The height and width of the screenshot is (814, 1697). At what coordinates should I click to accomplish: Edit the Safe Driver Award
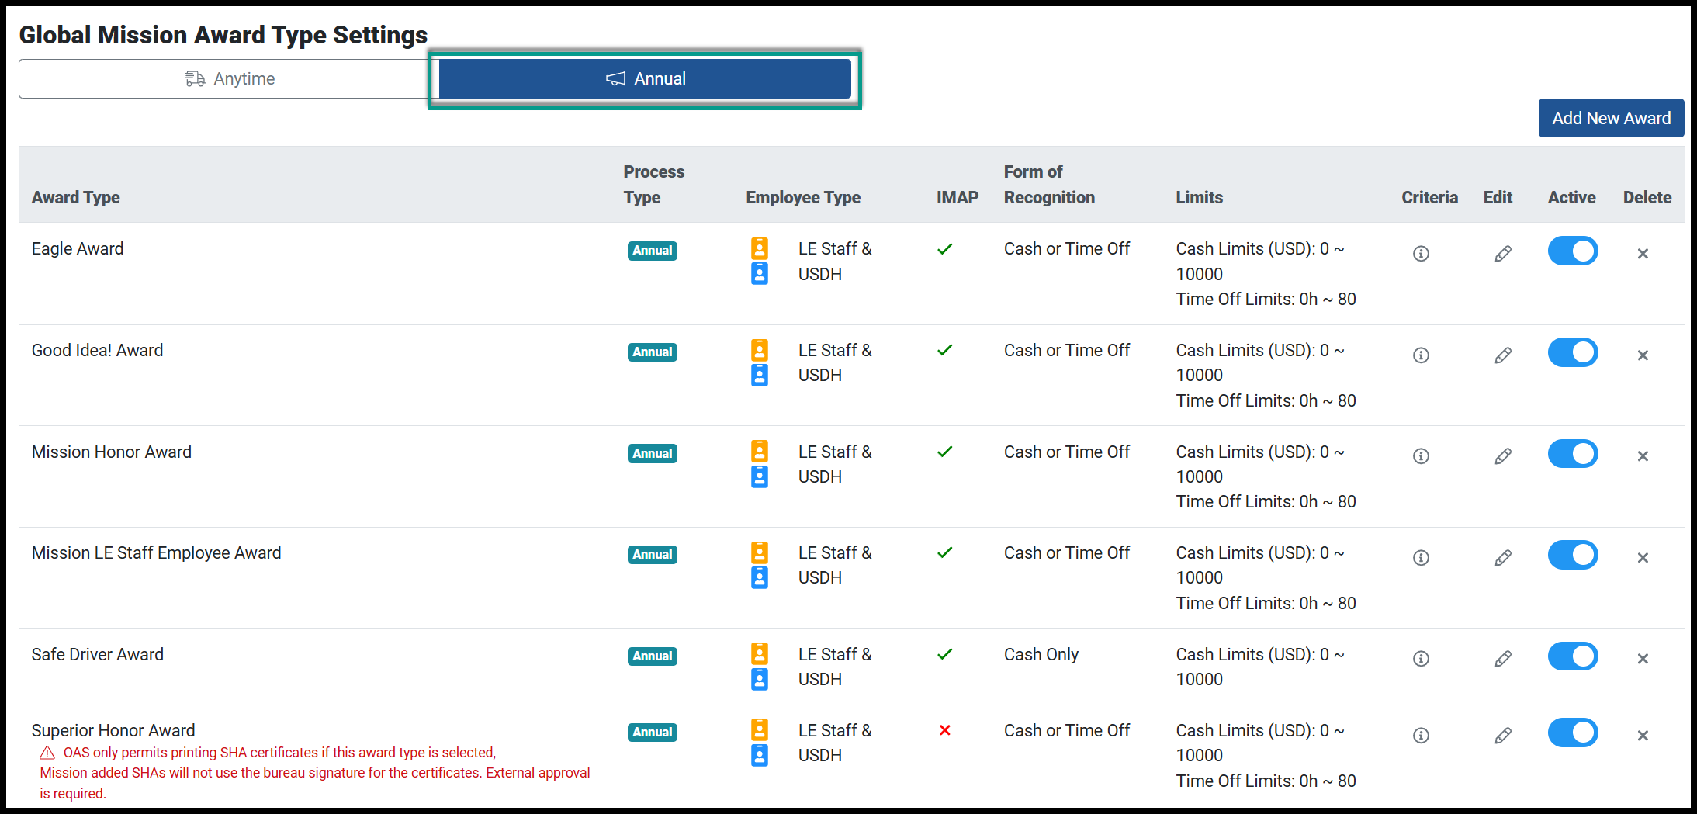pyautogui.click(x=1503, y=659)
